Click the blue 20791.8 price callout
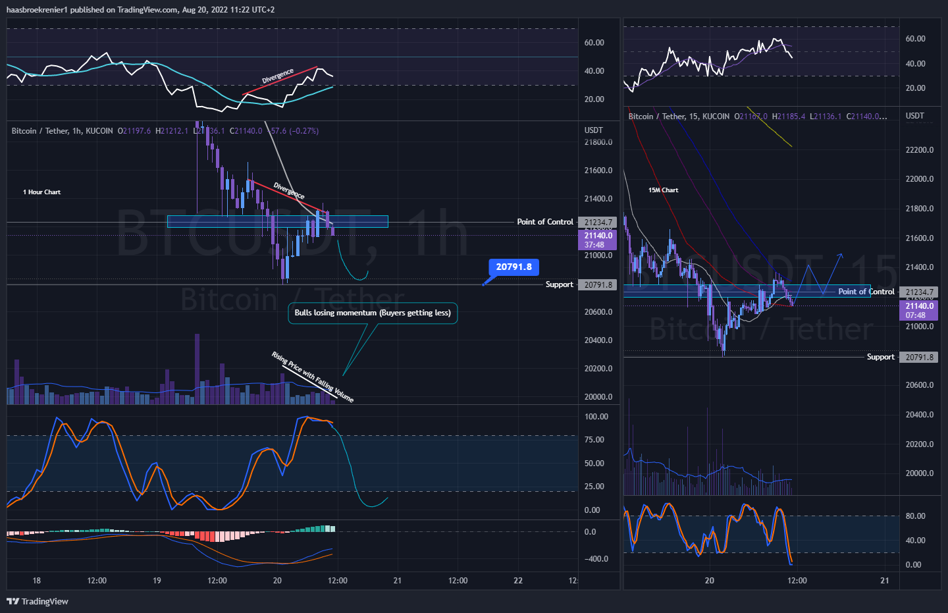Screen dimensions: 948x613 click(513, 267)
